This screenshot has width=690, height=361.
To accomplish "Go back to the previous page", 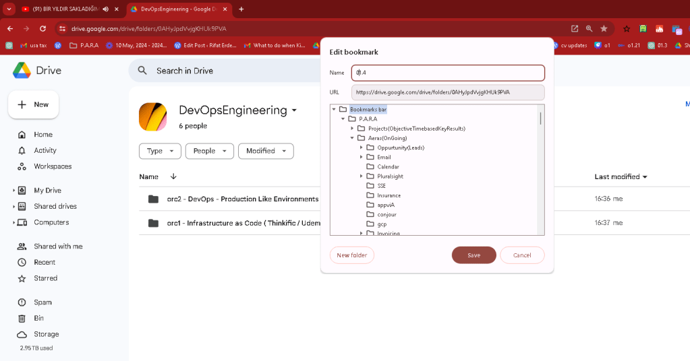I will coord(10,28).
